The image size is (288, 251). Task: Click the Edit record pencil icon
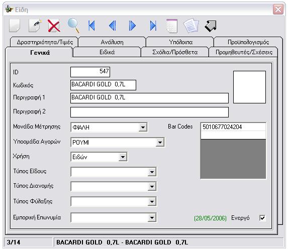click(x=35, y=26)
